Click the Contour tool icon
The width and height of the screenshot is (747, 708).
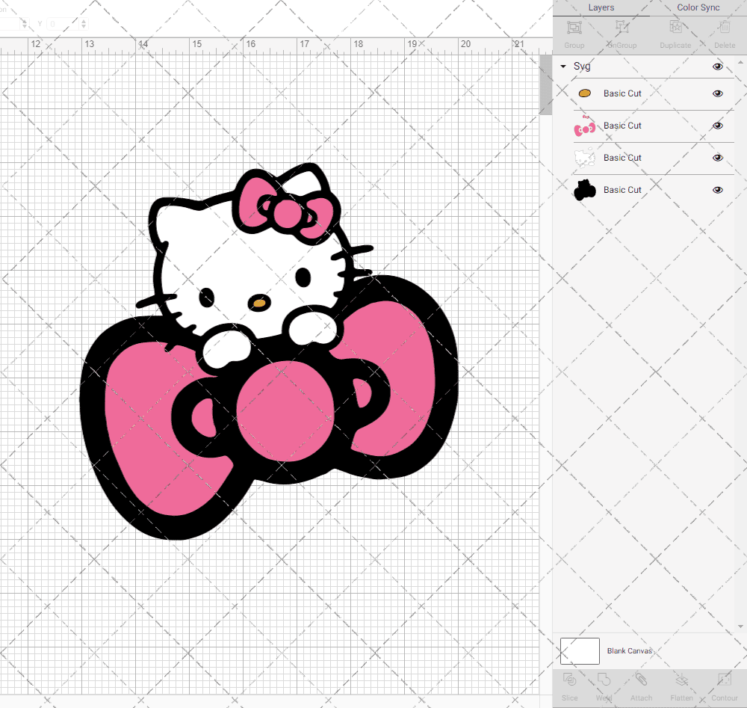(725, 680)
